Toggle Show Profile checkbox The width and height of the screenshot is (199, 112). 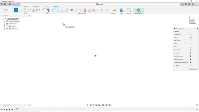click(191, 50)
